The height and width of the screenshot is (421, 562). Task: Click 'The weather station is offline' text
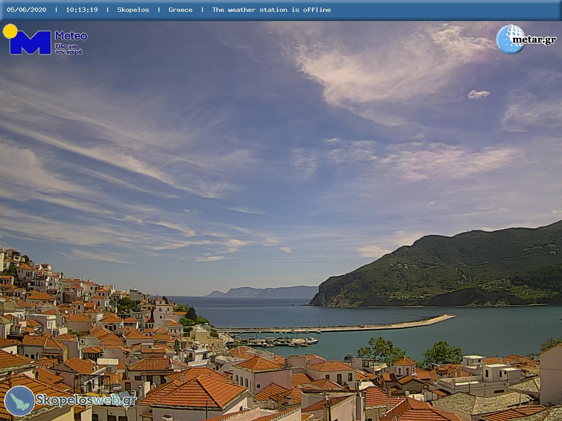(271, 10)
